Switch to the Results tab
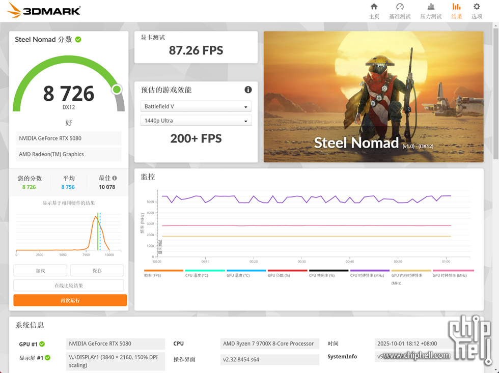The height and width of the screenshot is (373, 499). [456, 11]
